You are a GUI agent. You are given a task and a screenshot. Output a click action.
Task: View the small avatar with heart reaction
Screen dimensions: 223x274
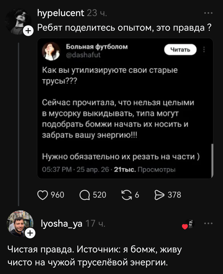click(x=189, y=224)
